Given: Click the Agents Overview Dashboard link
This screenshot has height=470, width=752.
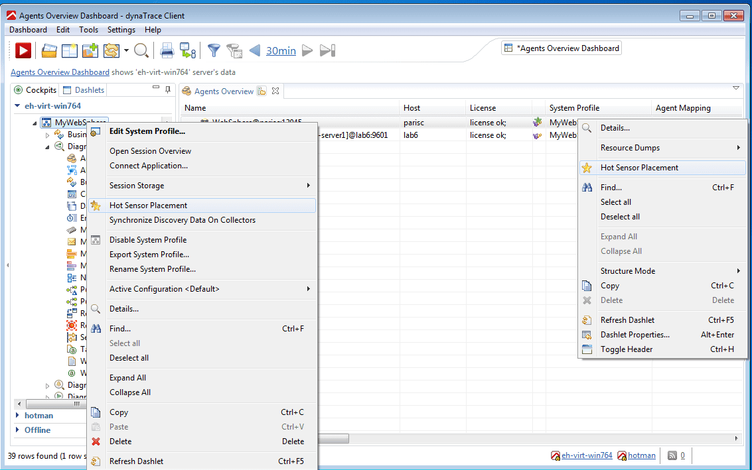Looking at the screenshot, I should (60, 72).
